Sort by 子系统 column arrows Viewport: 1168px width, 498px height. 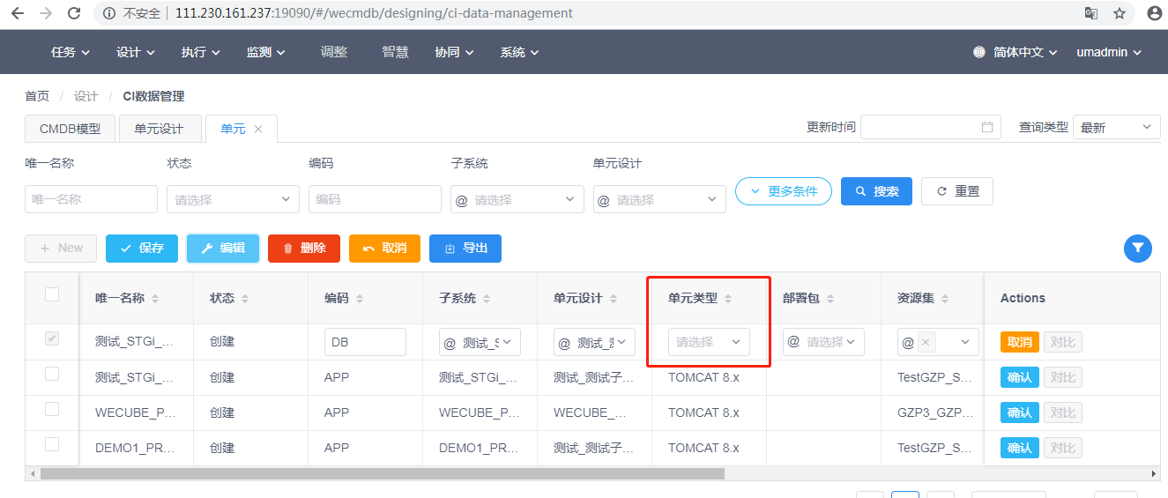point(487,299)
